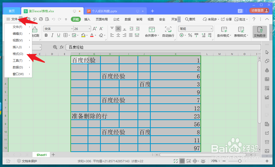
Task: Click the 访客登录 login button
Action: point(259,10)
